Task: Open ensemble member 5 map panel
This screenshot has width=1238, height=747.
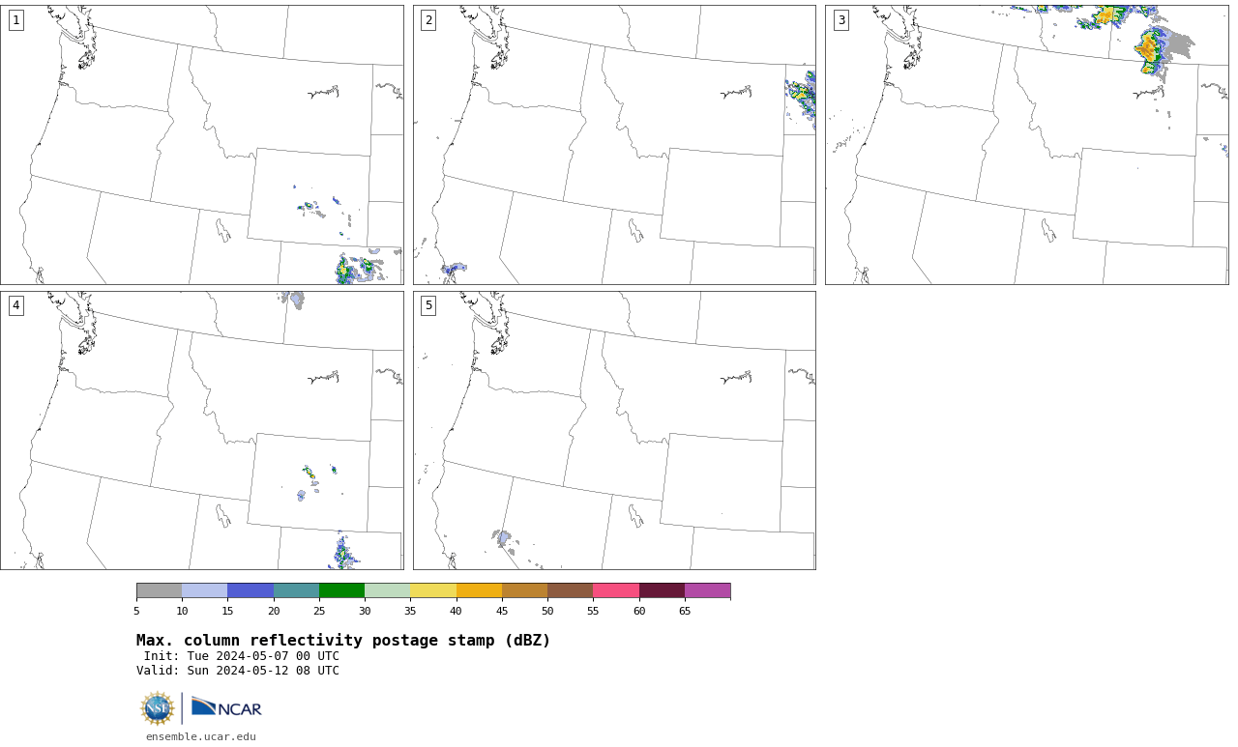Action: (614, 430)
